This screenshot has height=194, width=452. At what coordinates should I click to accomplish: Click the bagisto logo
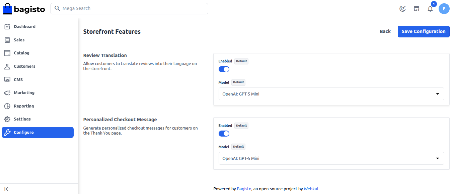point(24,9)
